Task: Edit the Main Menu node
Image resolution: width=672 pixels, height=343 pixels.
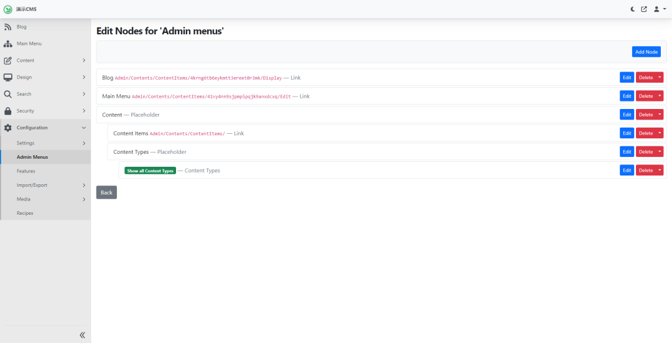Action: pyautogui.click(x=627, y=96)
